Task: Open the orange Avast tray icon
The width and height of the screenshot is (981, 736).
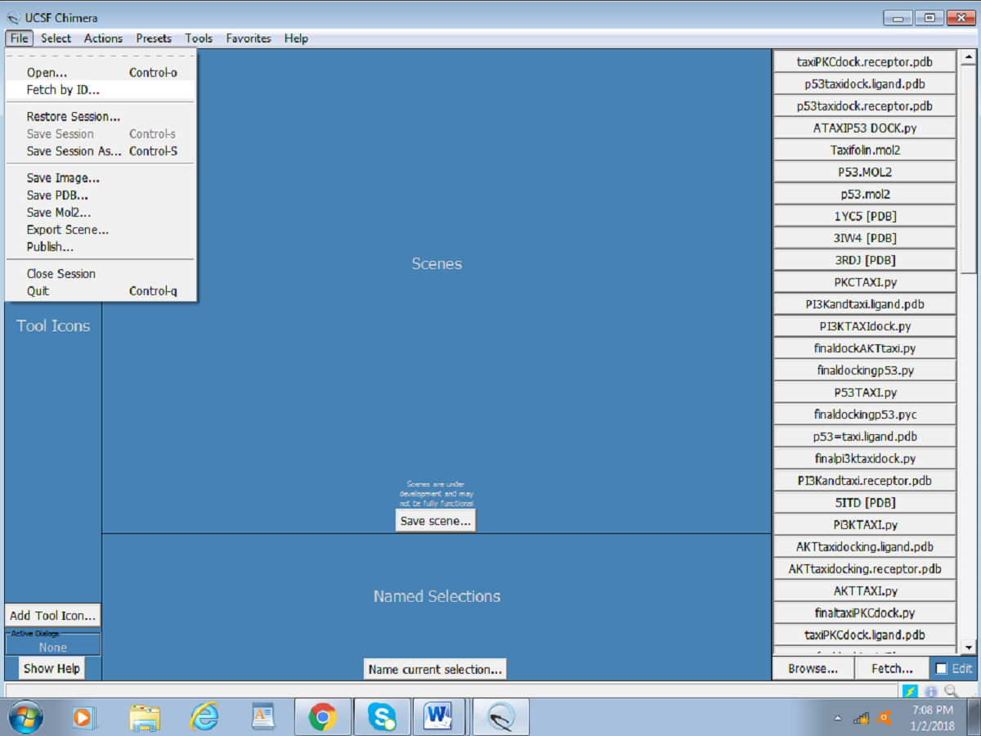Action: 883,717
